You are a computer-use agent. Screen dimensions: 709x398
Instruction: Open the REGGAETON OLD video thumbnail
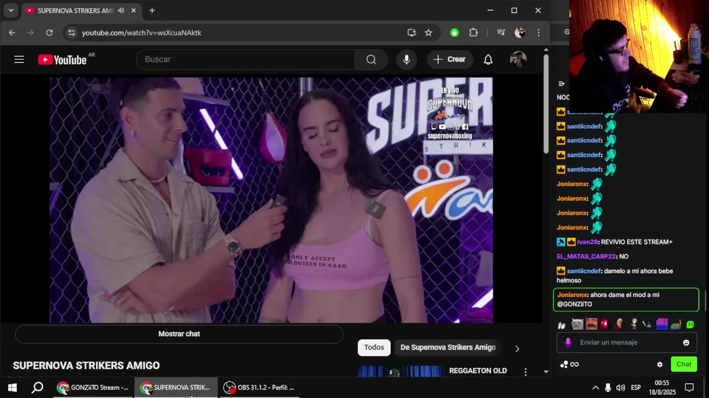pos(400,371)
